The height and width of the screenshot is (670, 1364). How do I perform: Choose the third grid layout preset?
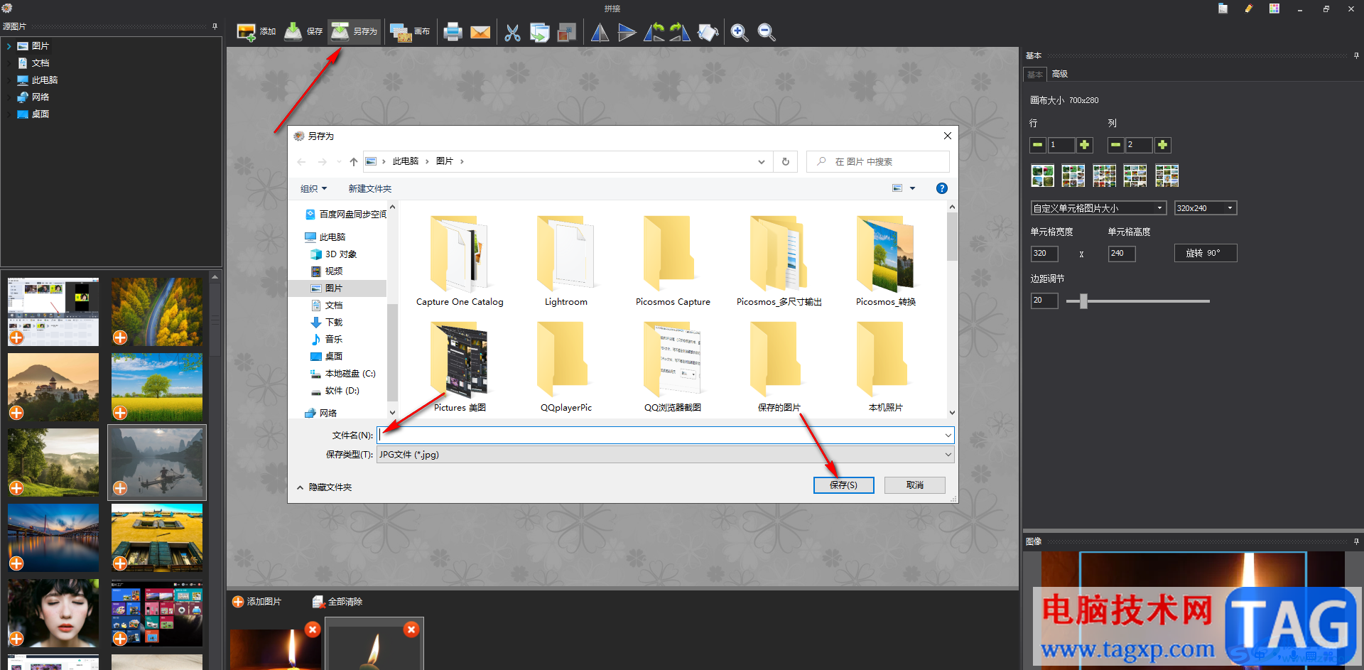(x=1104, y=175)
